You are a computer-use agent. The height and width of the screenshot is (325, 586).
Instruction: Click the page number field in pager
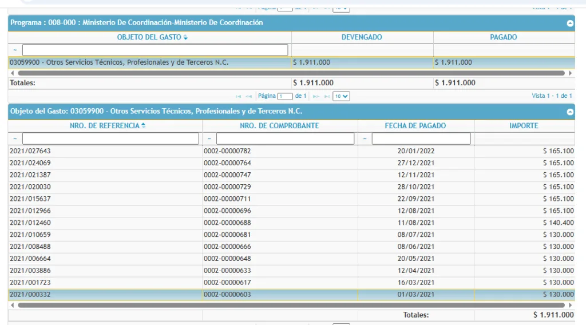pyautogui.click(x=285, y=96)
